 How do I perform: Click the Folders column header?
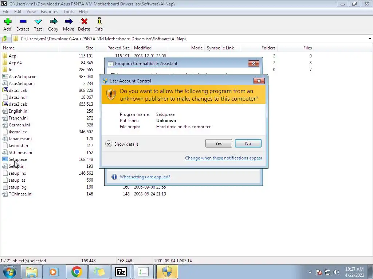click(x=259, y=48)
